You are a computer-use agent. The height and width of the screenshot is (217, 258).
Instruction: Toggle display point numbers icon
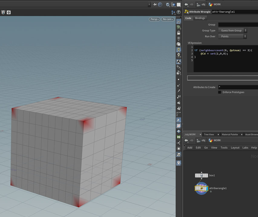coord(179,97)
